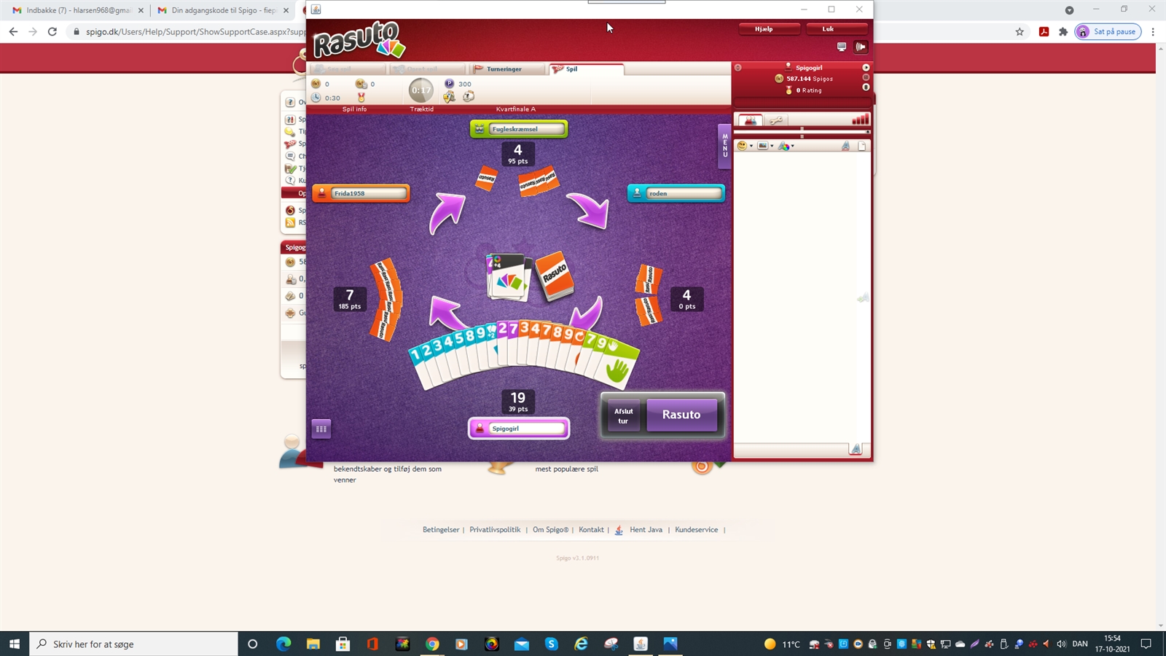Select the Spil tab

[586, 69]
